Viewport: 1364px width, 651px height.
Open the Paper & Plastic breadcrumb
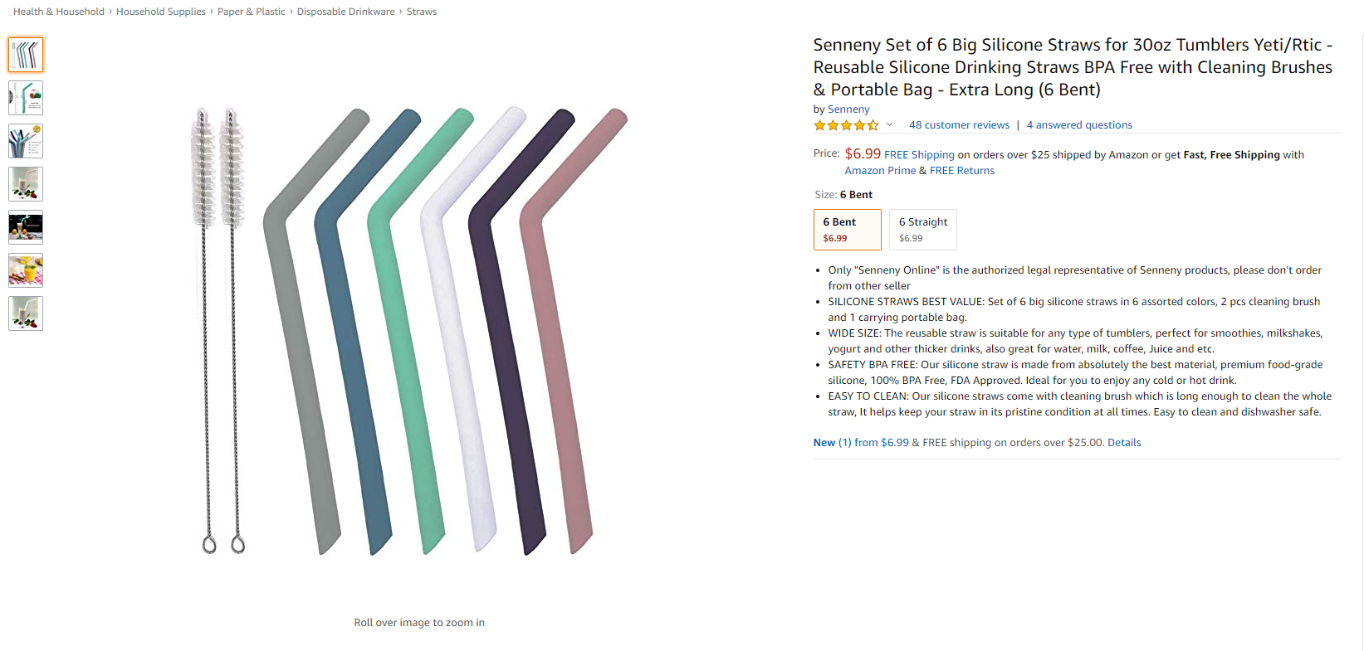point(251,12)
